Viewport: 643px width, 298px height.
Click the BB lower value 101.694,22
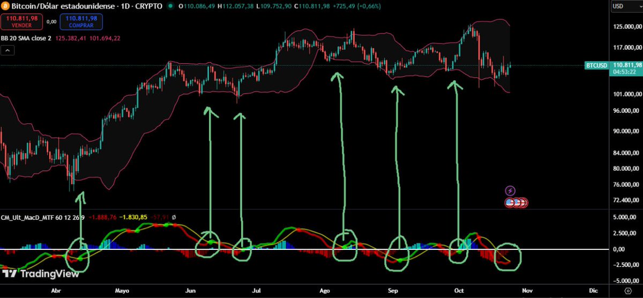pyautogui.click(x=104, y=39)
